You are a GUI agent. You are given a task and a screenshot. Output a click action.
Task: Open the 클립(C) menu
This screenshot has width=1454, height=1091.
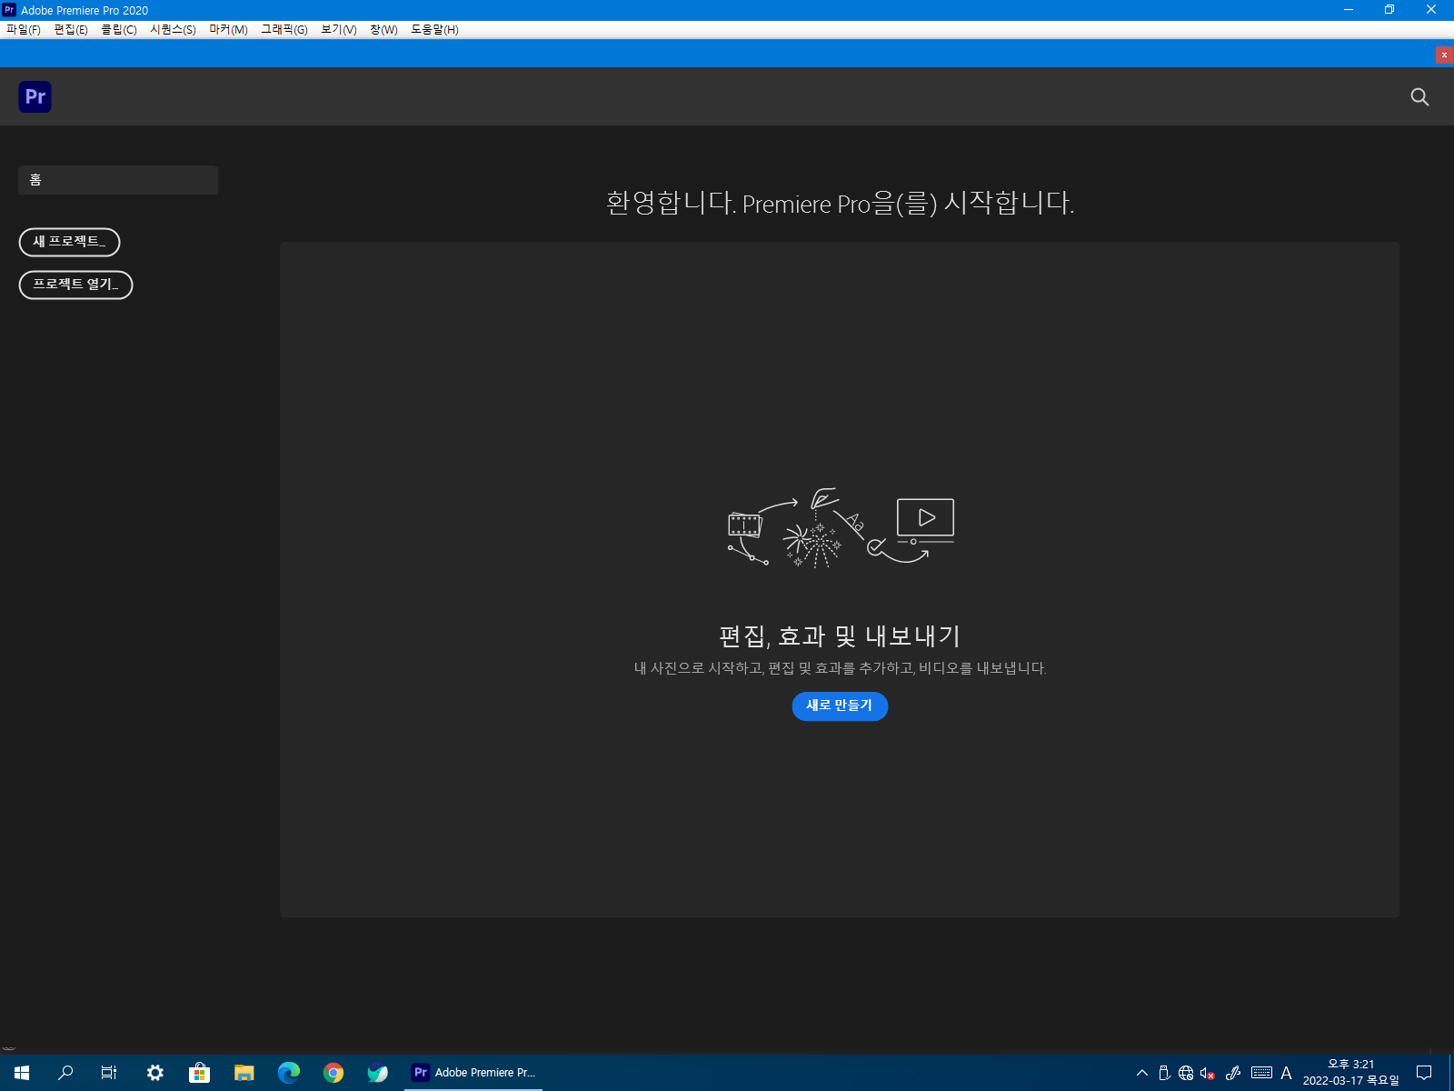pos(119,29)
